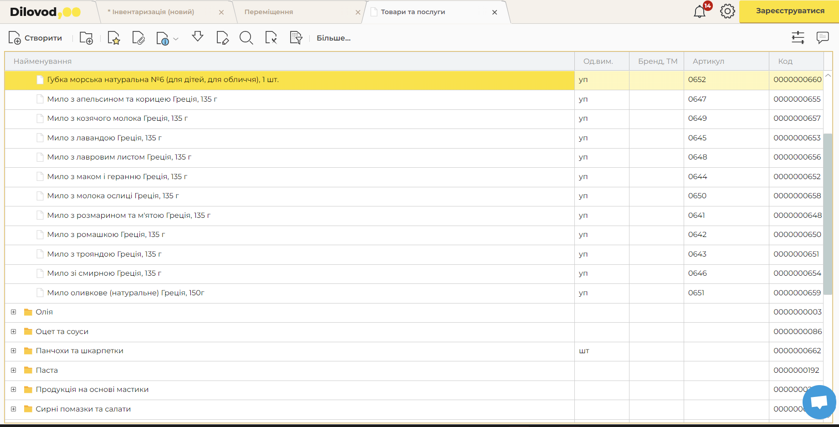Select row Мило з лавандою Греція, 135 г

104,138
